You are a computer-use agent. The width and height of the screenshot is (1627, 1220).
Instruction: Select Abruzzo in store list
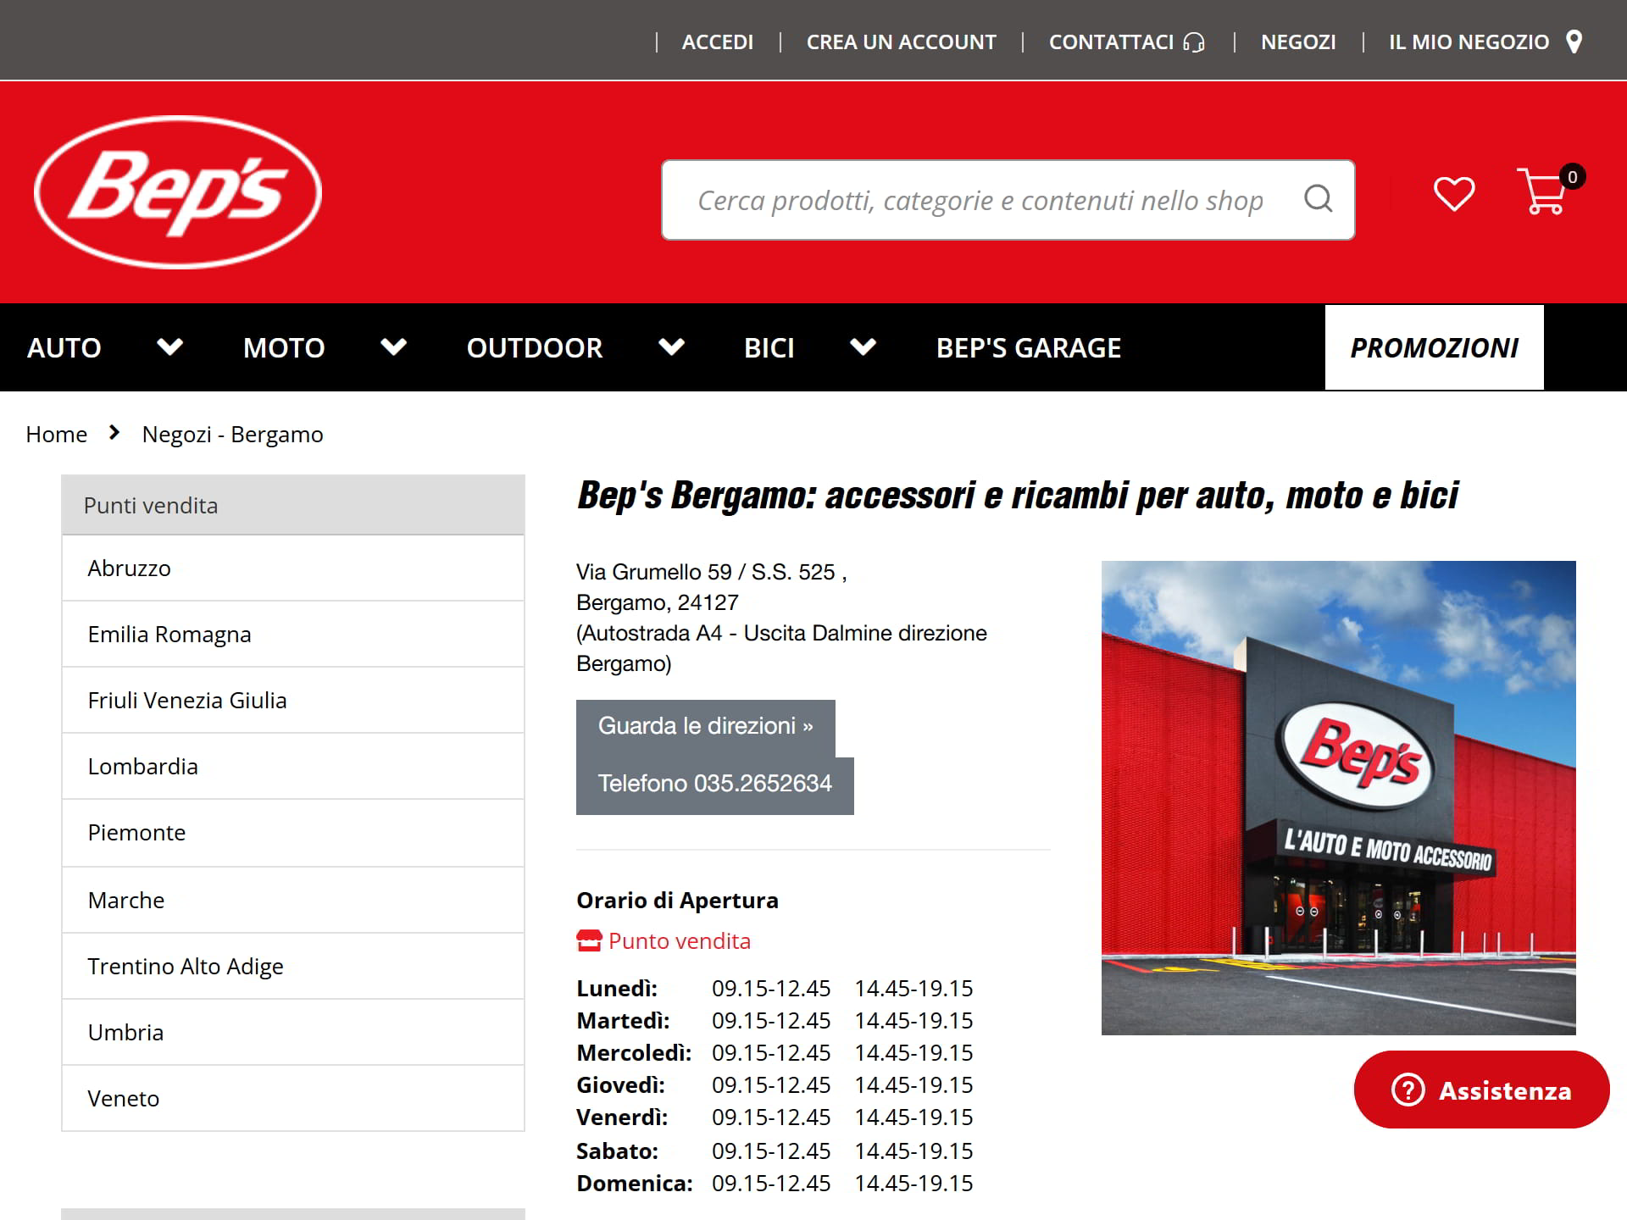pyautogui.click(x=293, y=568)
